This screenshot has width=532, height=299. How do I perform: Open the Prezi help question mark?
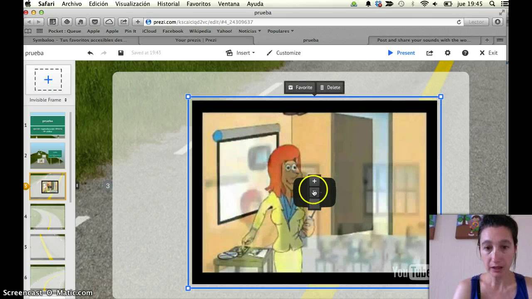[x=465, y=53]
